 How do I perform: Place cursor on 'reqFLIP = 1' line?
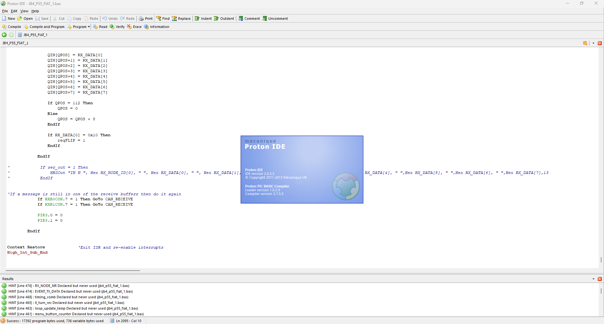71,140
